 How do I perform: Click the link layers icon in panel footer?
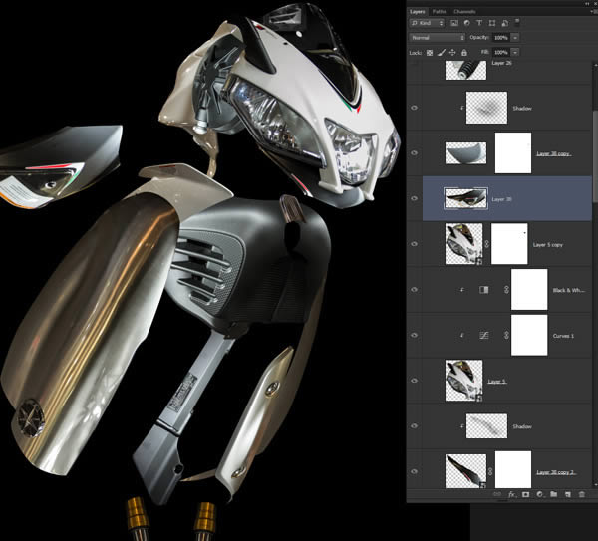tap(497, 494)
